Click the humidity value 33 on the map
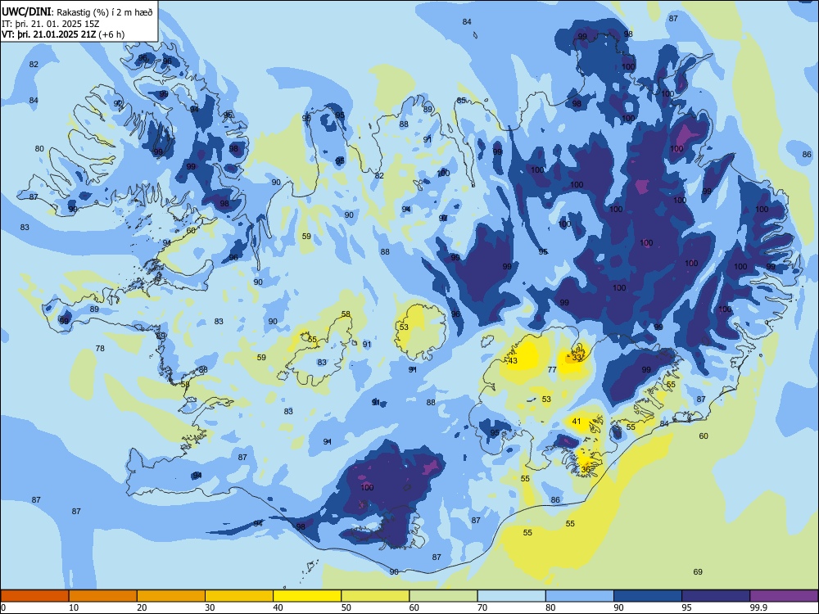 577,358
